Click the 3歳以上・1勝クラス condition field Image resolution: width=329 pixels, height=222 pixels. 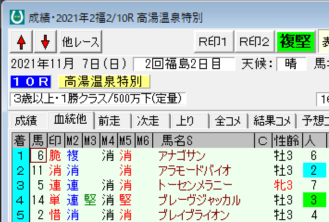click(x=98, y=99)
